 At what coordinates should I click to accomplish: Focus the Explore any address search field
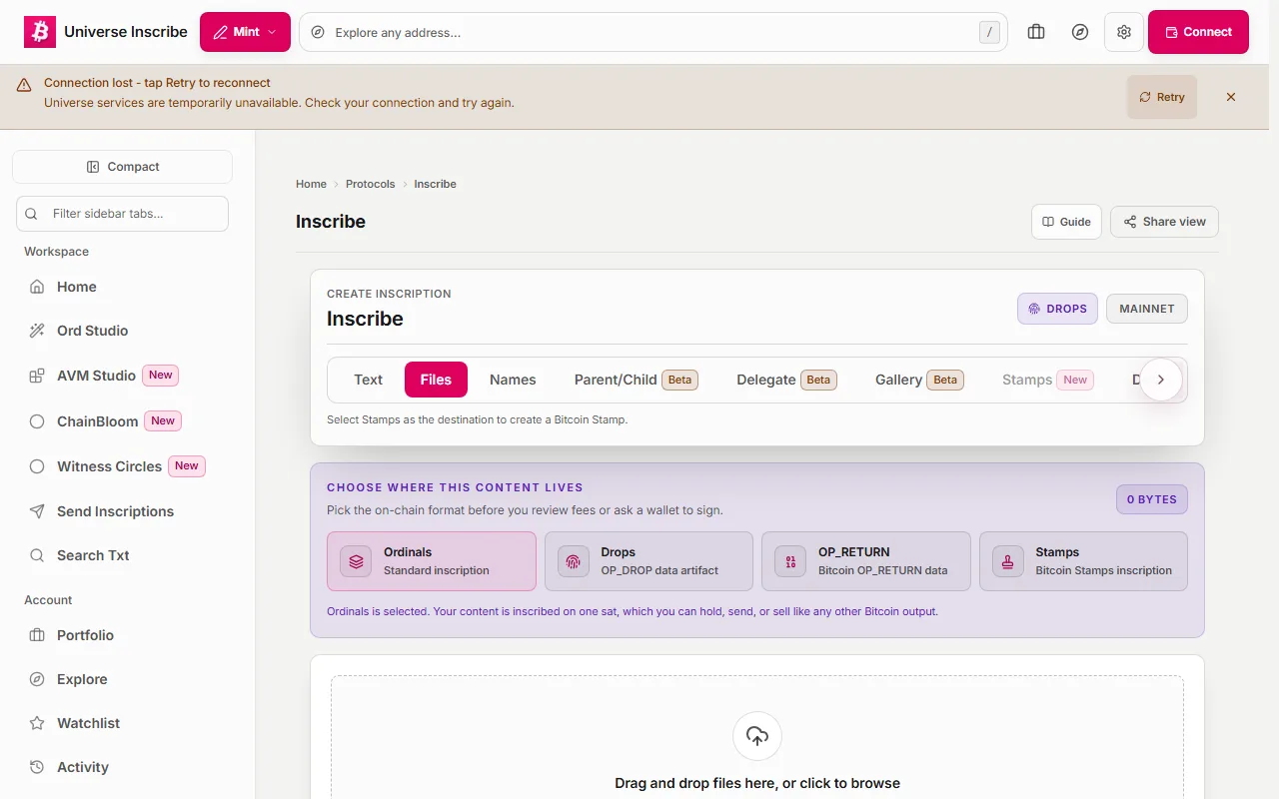click(653, 32)
